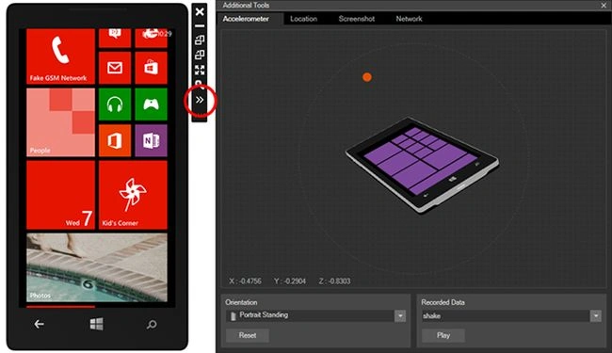
Task: Open the Phone tile labeled Fake GSM Network
Action: [60, 56]
